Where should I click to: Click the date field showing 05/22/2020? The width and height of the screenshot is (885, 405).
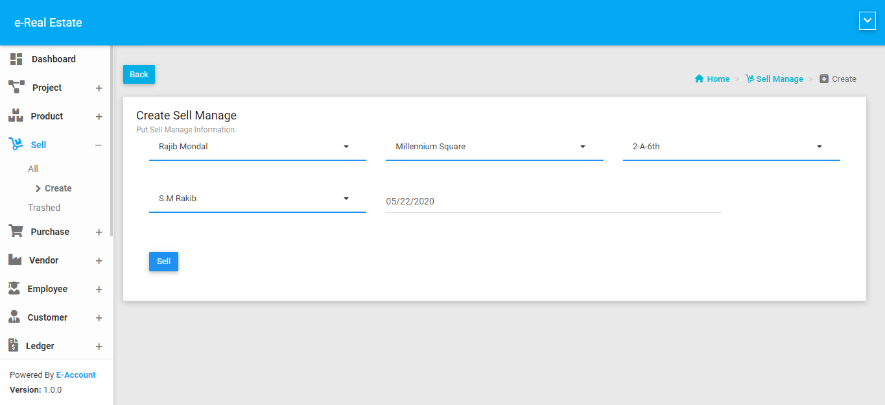coord(552,201)
